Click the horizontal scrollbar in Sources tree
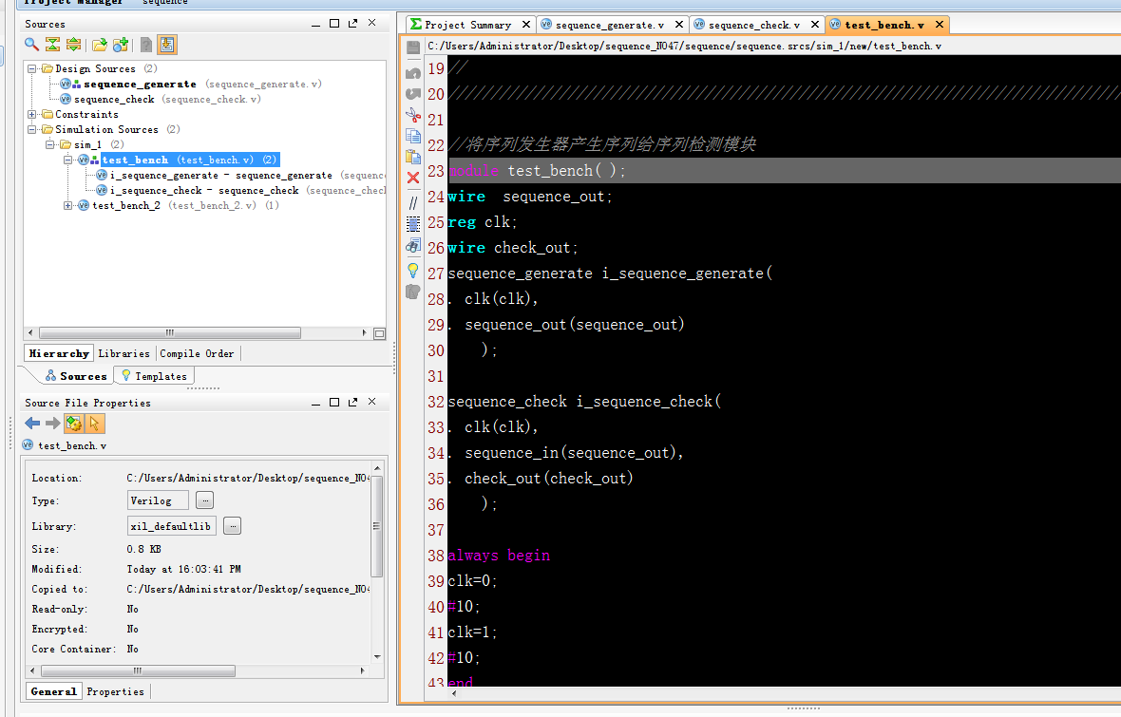Image resolution: width=1121 pixels, height=717 pixels. click(169, 333)
